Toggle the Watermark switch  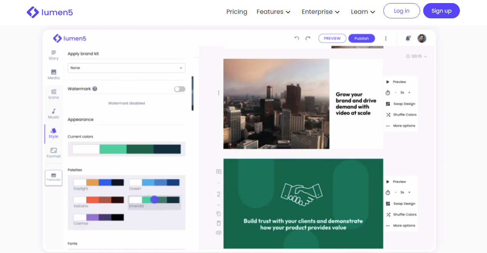(180, 89)
